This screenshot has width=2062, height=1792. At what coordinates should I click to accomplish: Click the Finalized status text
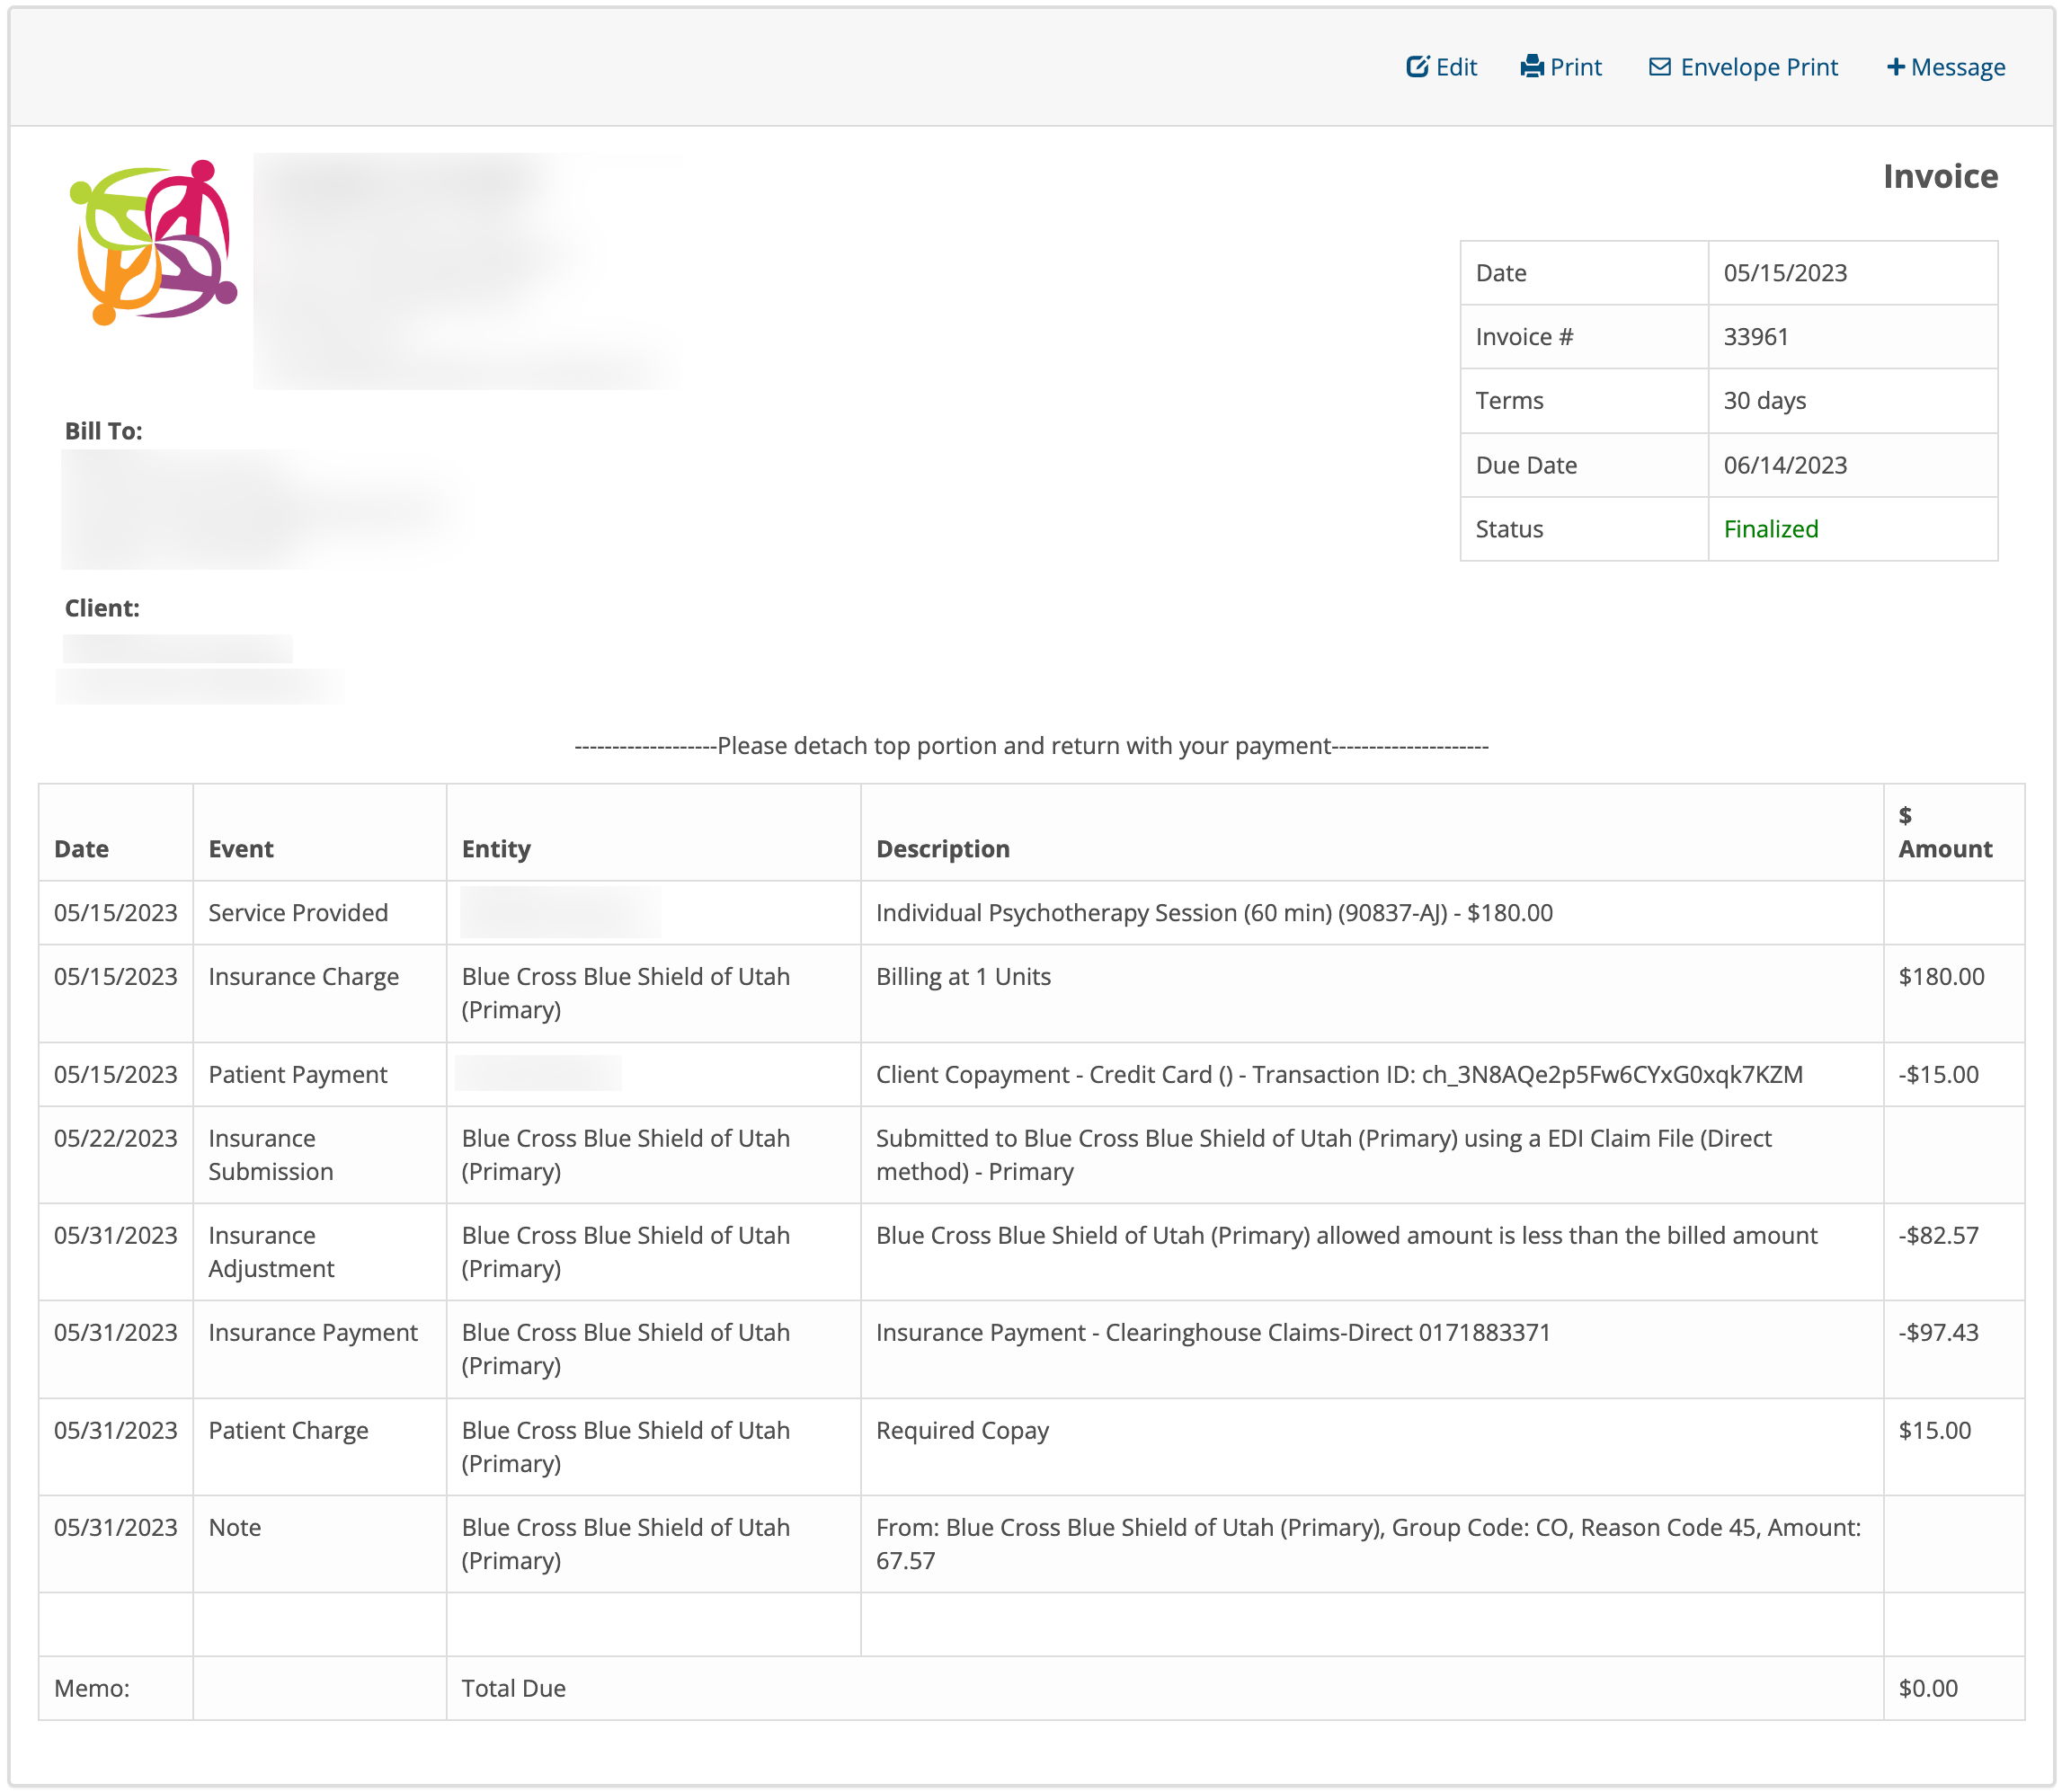click(1770, 529)
